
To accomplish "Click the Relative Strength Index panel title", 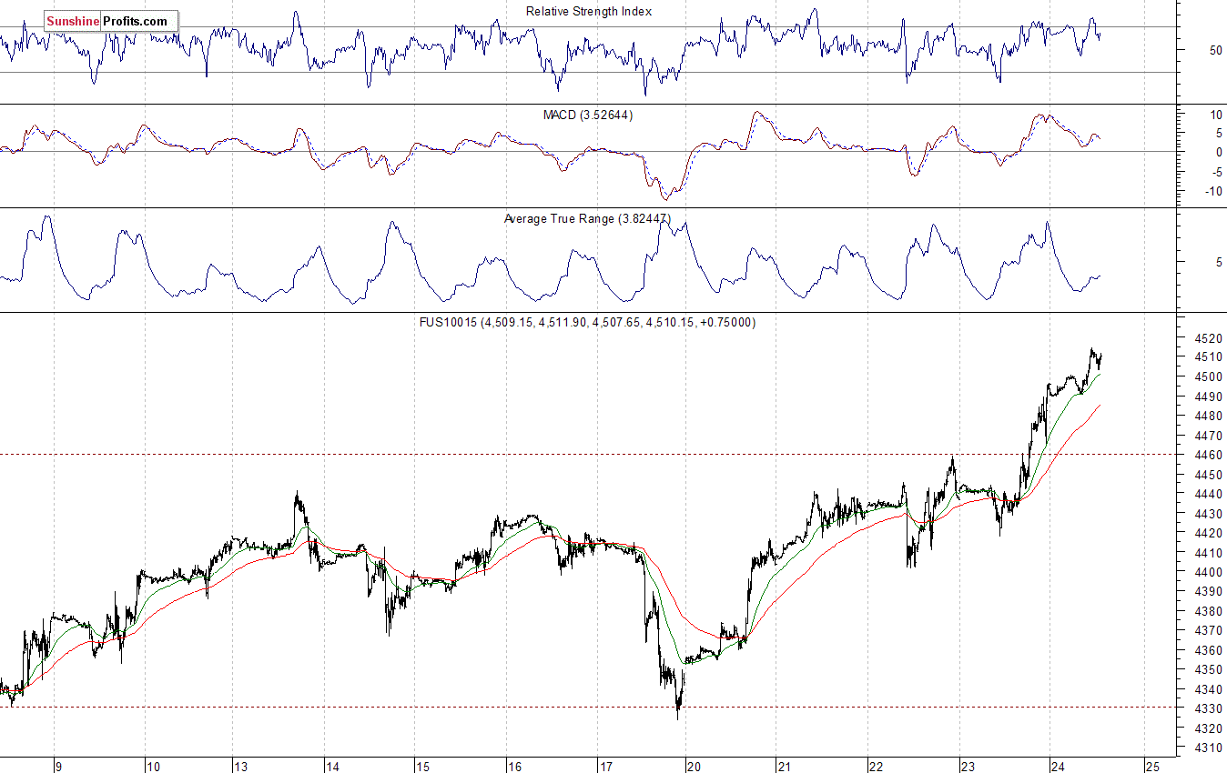I will (589, 12).
